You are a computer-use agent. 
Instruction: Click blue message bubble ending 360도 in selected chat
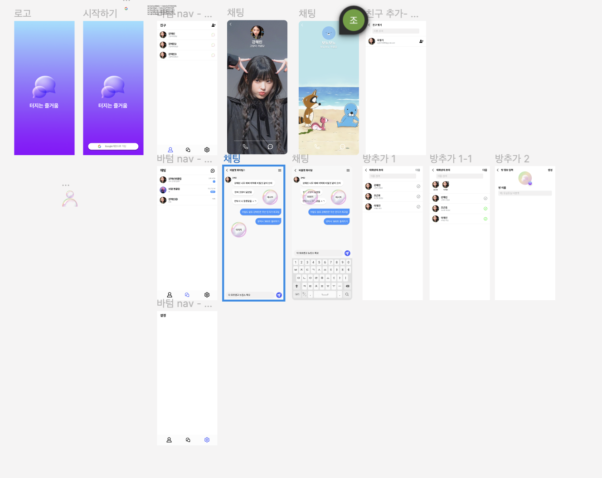(x=268, y=221)
